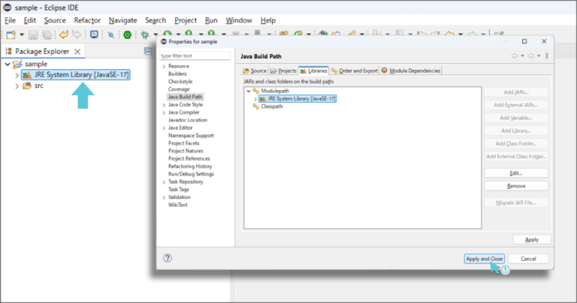The width and height of the screenshot is (577, 303).
Task: Collapse the Modulepath node
Action: click(x=248, y=91)
